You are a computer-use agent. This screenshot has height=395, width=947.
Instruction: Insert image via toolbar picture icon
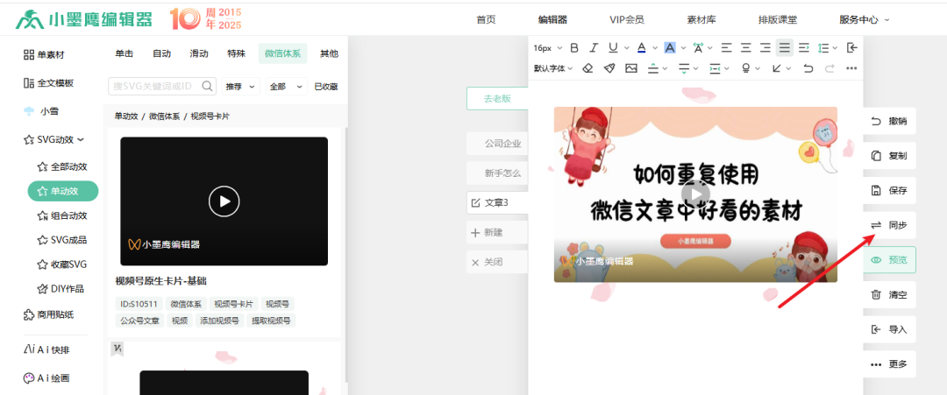pos(631,68)
